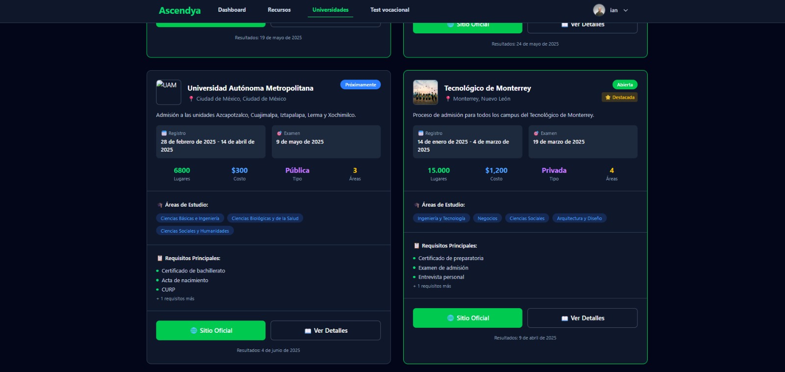
Task: Click the 'Acta de nacimiento' requirement
Action: (185, 280)
